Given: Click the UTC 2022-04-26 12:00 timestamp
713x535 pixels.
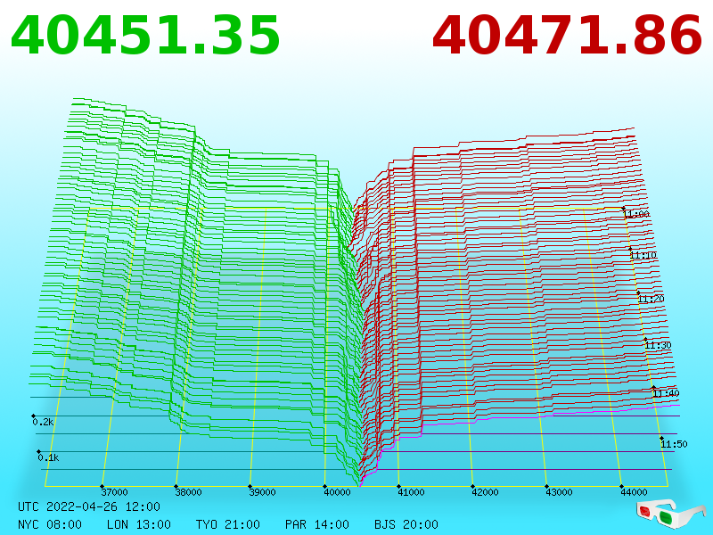Looking at the screenshot, I should (x=89, y=506).
